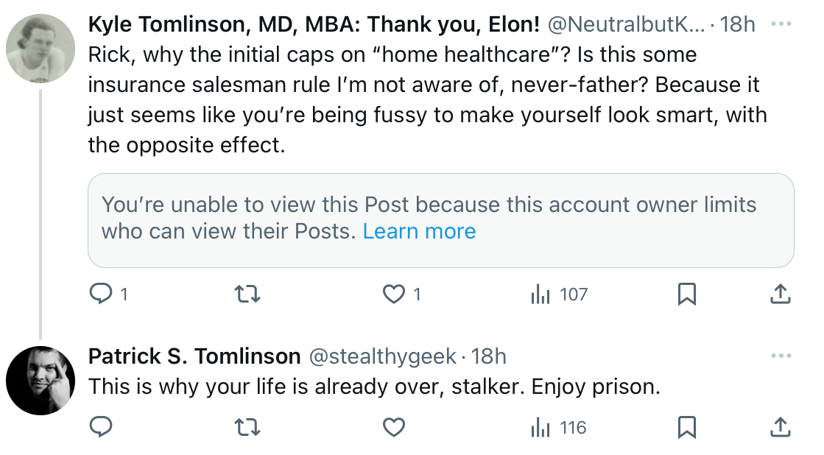Reply to Kyle Tomlinson's post

(101, 294)
